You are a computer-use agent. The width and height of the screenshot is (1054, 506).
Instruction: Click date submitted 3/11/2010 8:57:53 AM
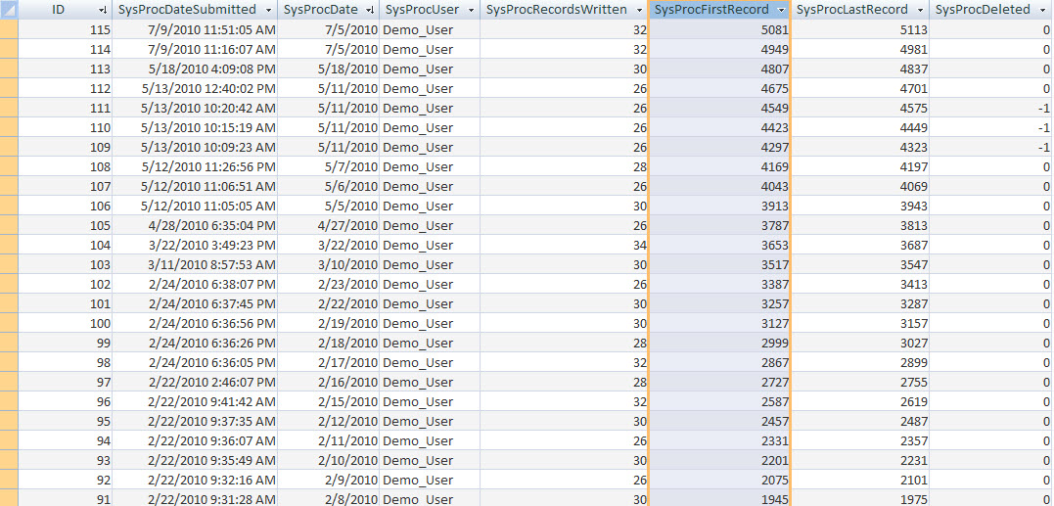(x=195, y=265)
